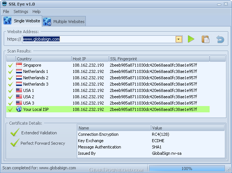The height and width of the screenshot is (173, 232).
Task: Click the Message Authentication row name
Action: tap(100, 147)
